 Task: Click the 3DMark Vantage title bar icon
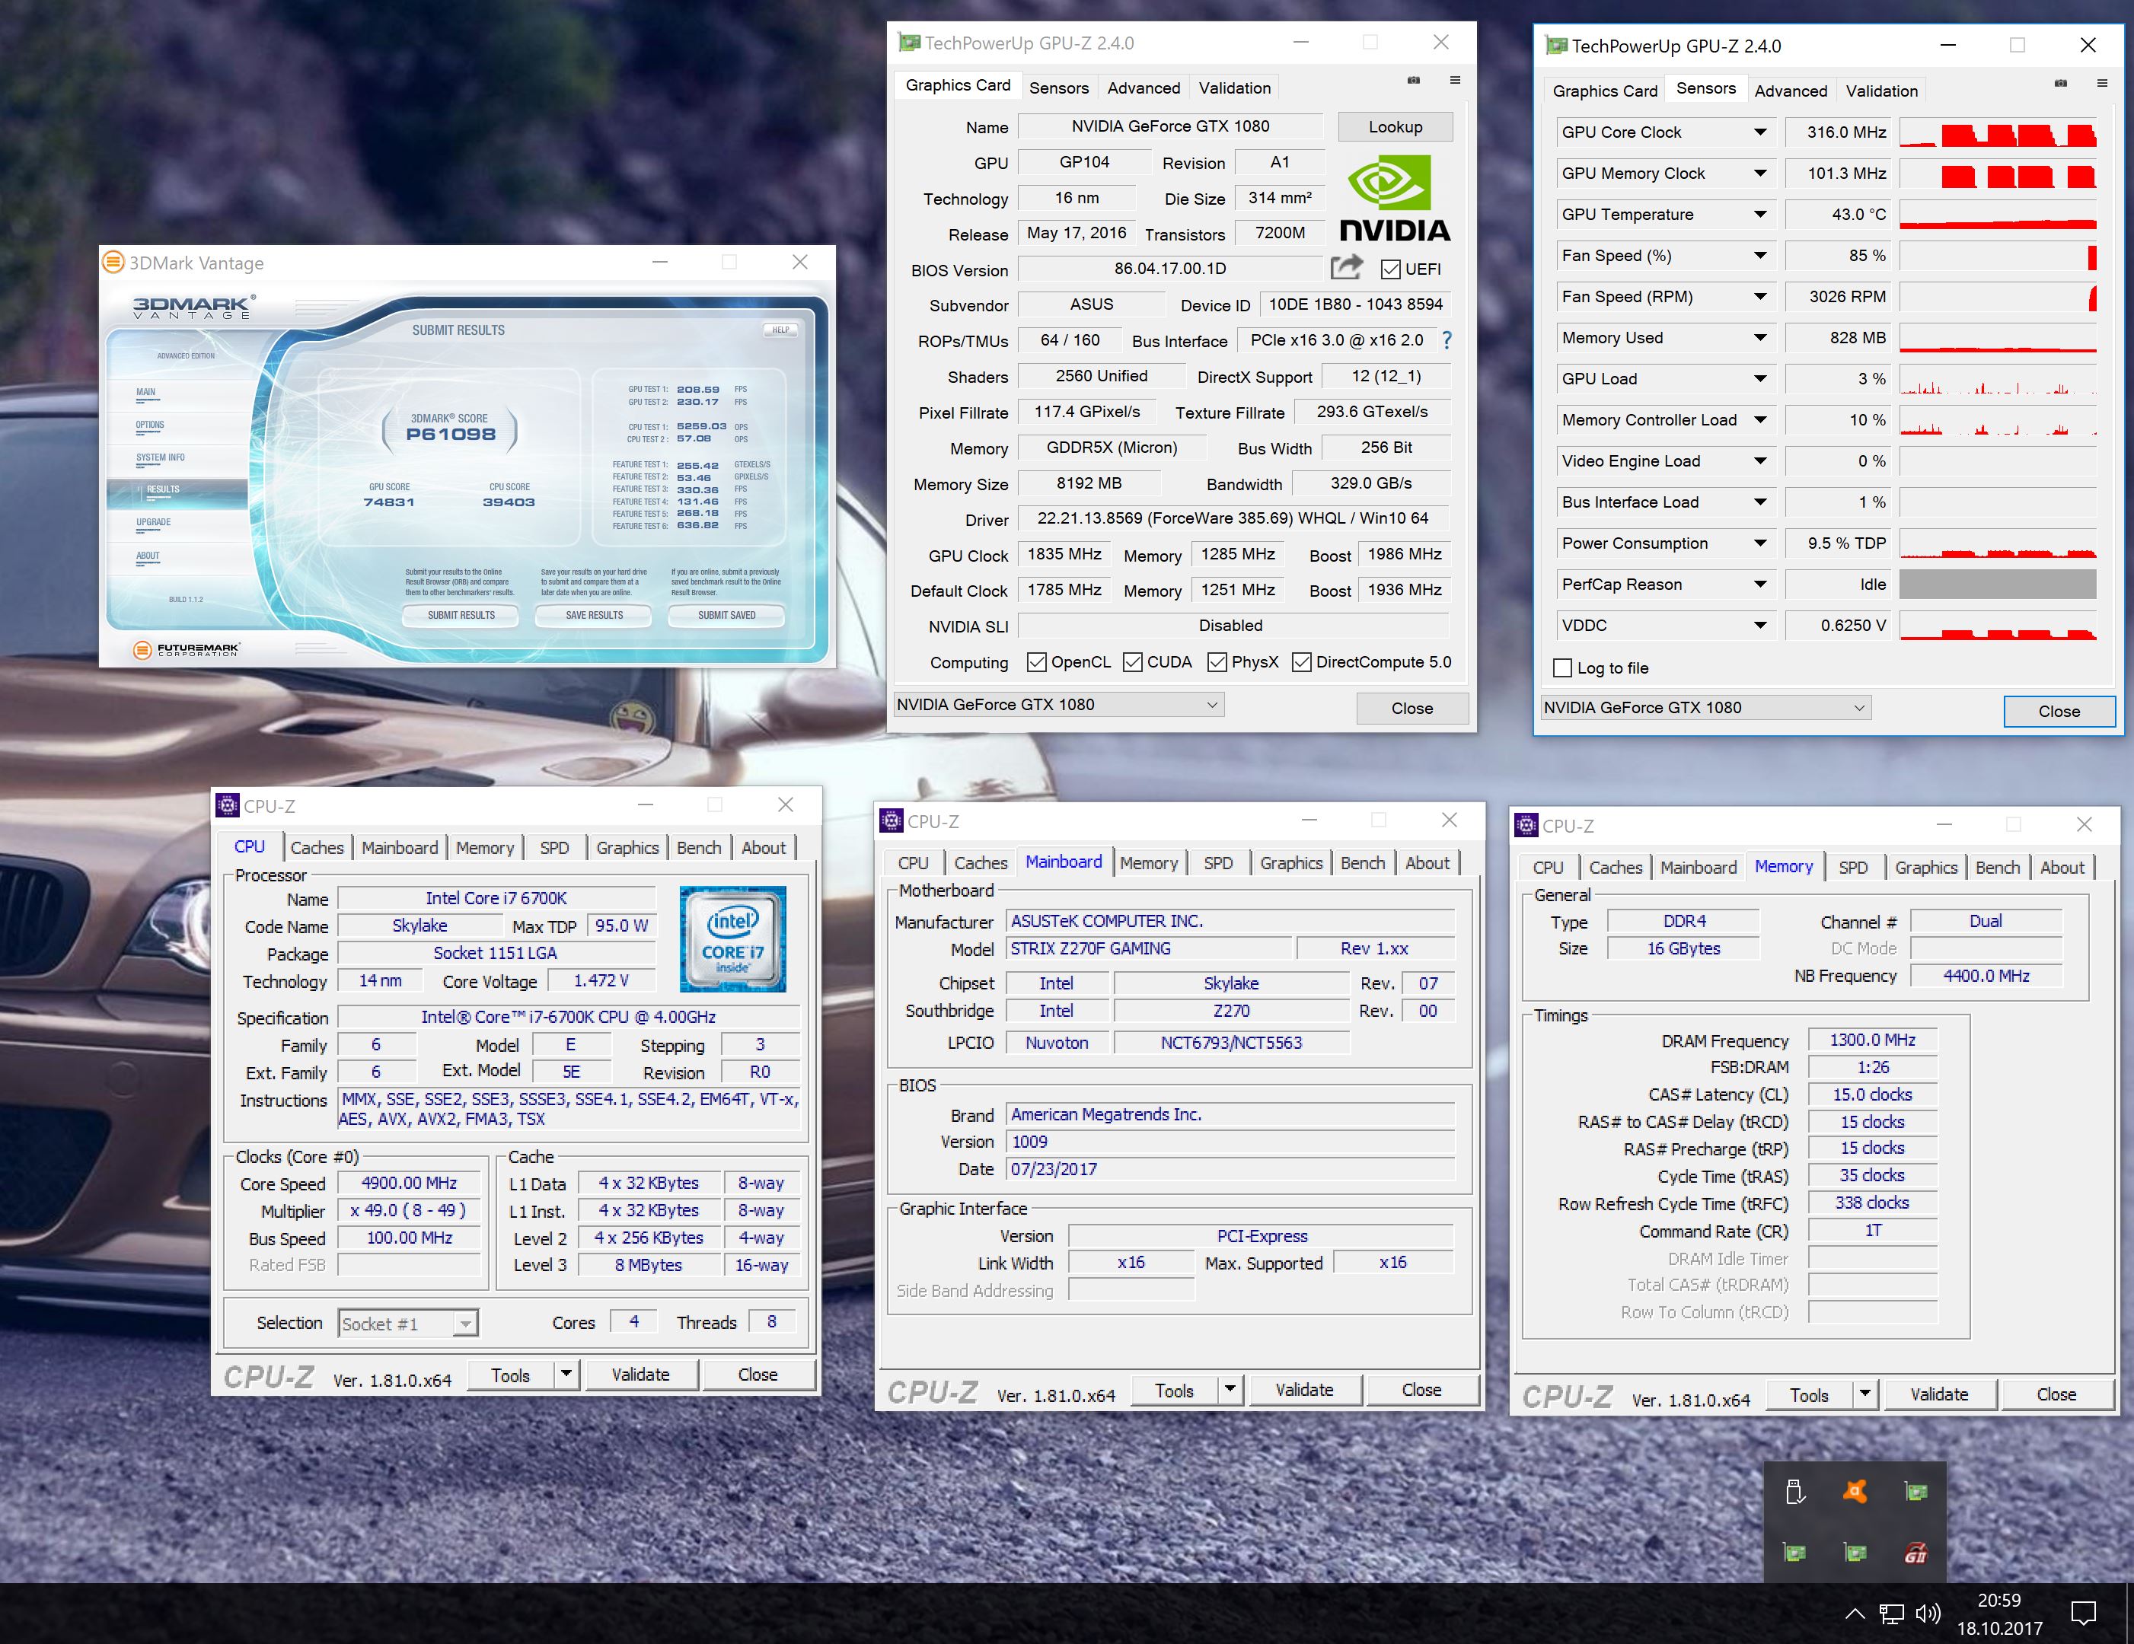click(113, 262)
